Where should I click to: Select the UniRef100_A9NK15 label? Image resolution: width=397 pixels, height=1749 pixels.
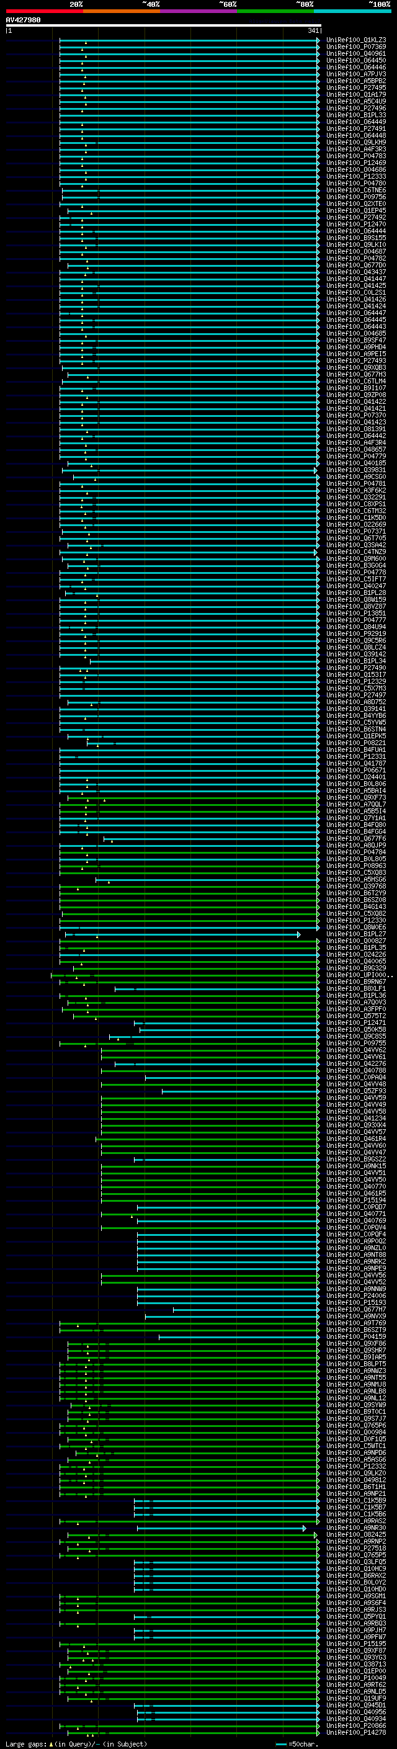pyautogui.click(x=356, y=1166)
